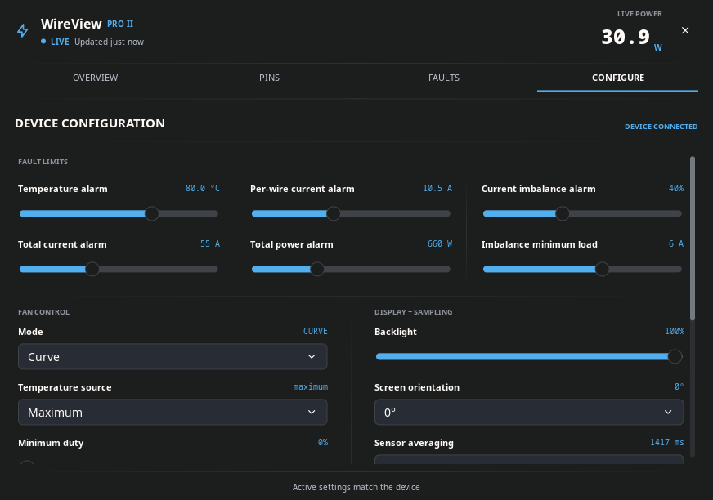Click the DEVICE CONNECTED status label
The image size is (713, 500).
click(661, 127)
